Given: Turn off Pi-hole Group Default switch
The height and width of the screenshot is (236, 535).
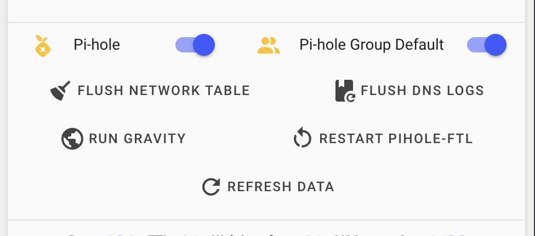Looking at the screenshot, I should (487, 45).
